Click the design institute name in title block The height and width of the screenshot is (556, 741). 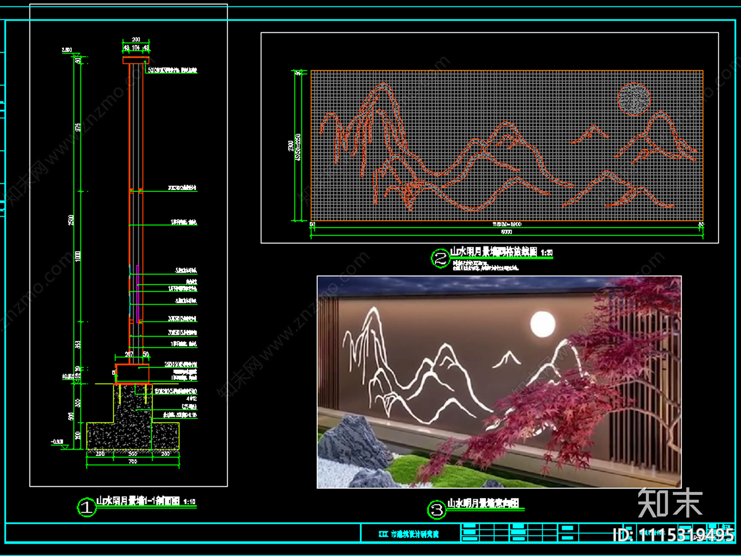[x=409, y=534]
